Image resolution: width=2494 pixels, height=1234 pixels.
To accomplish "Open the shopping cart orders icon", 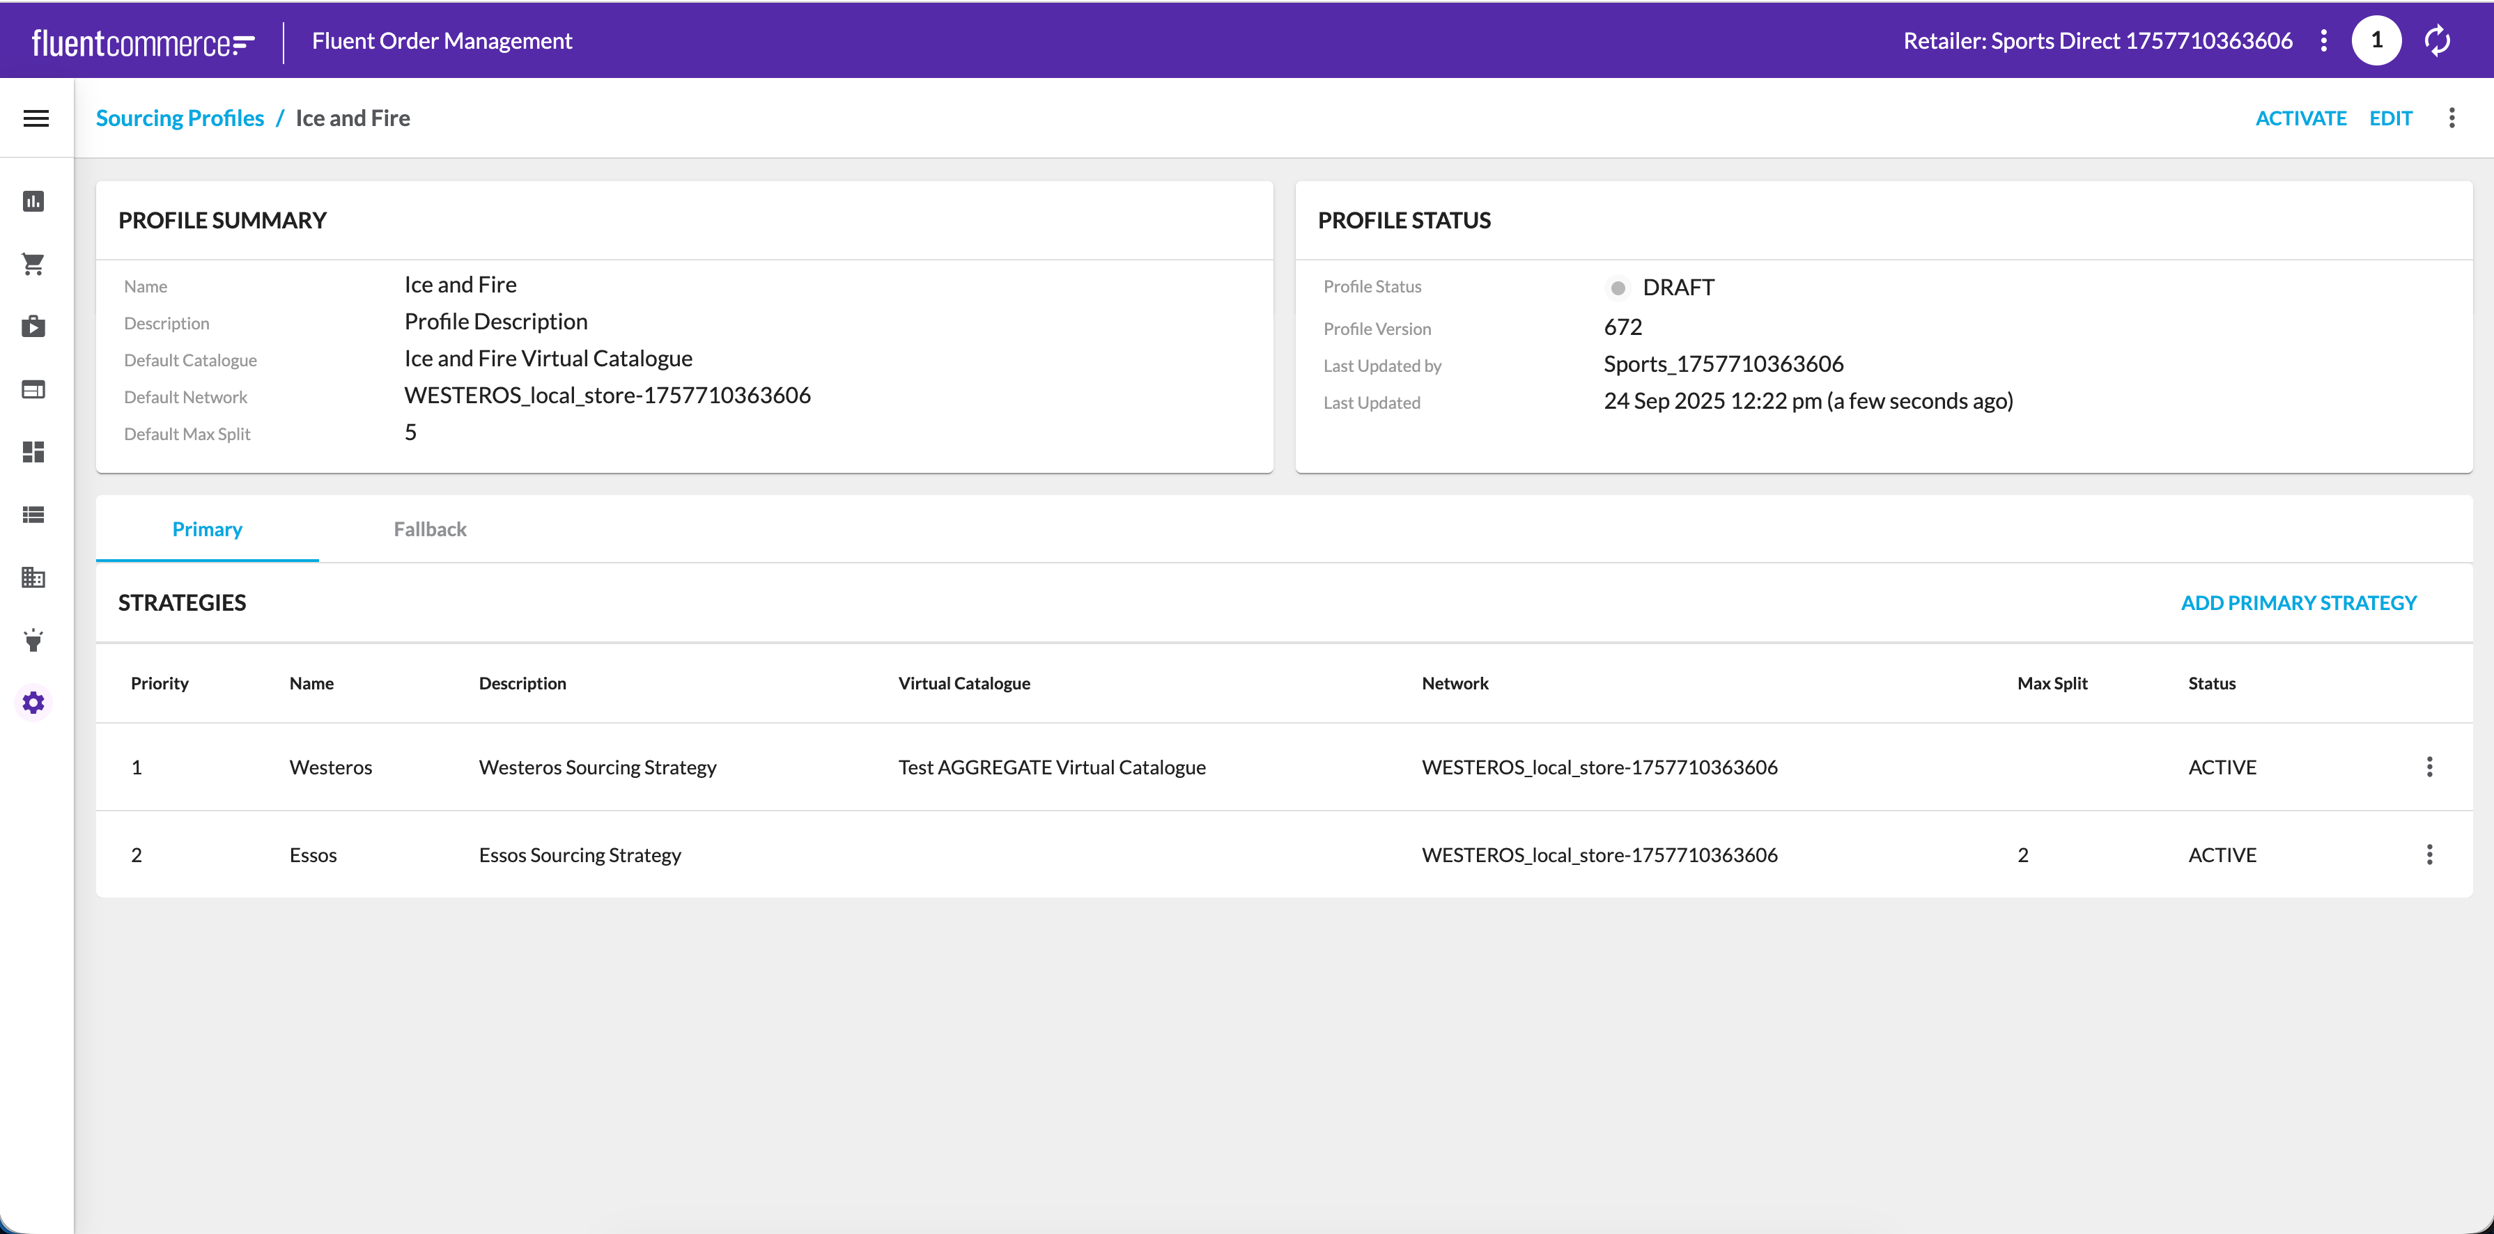I will pos(34,264).
